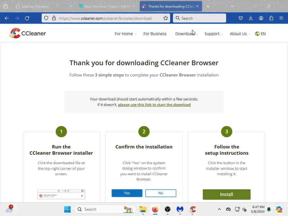Click the Firefox taskbar icon
This screenshot has width=288, height=216.
(155, 209)
